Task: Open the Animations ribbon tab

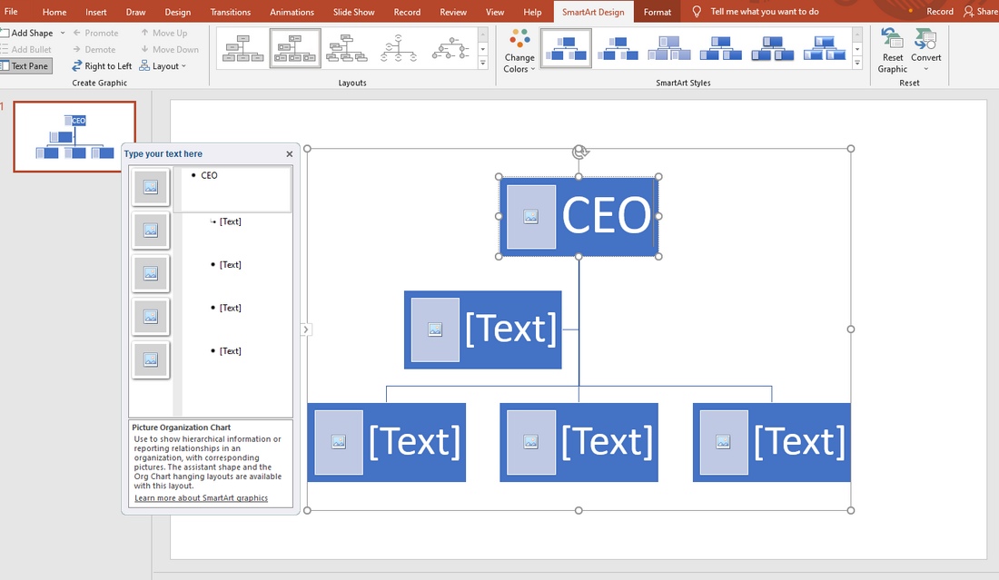Action: pyautogui.click(x=292, y=12)
